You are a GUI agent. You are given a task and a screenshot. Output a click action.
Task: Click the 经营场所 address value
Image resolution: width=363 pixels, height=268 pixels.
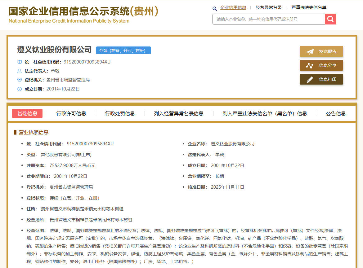point(91,220)
